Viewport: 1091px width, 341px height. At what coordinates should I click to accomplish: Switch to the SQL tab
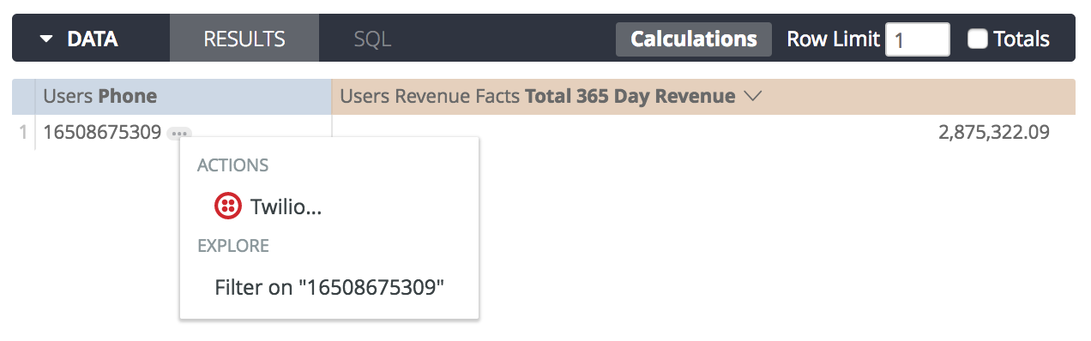372,39
